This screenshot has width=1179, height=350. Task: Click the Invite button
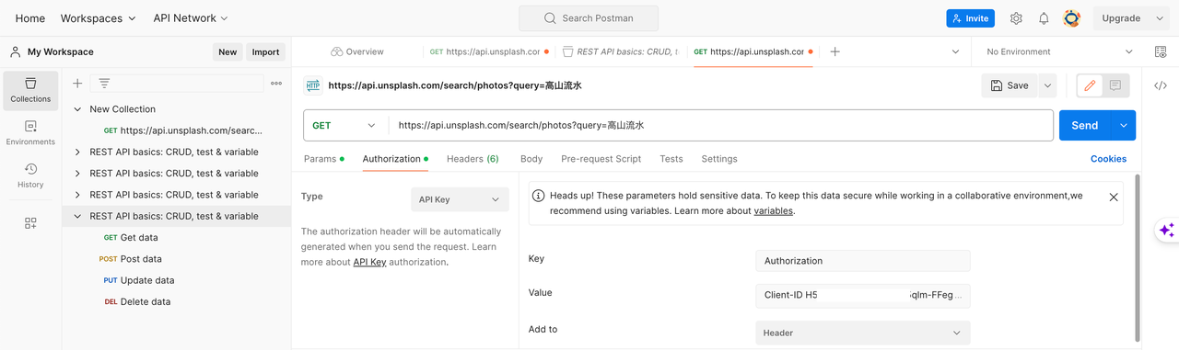[x=970, y=18]
